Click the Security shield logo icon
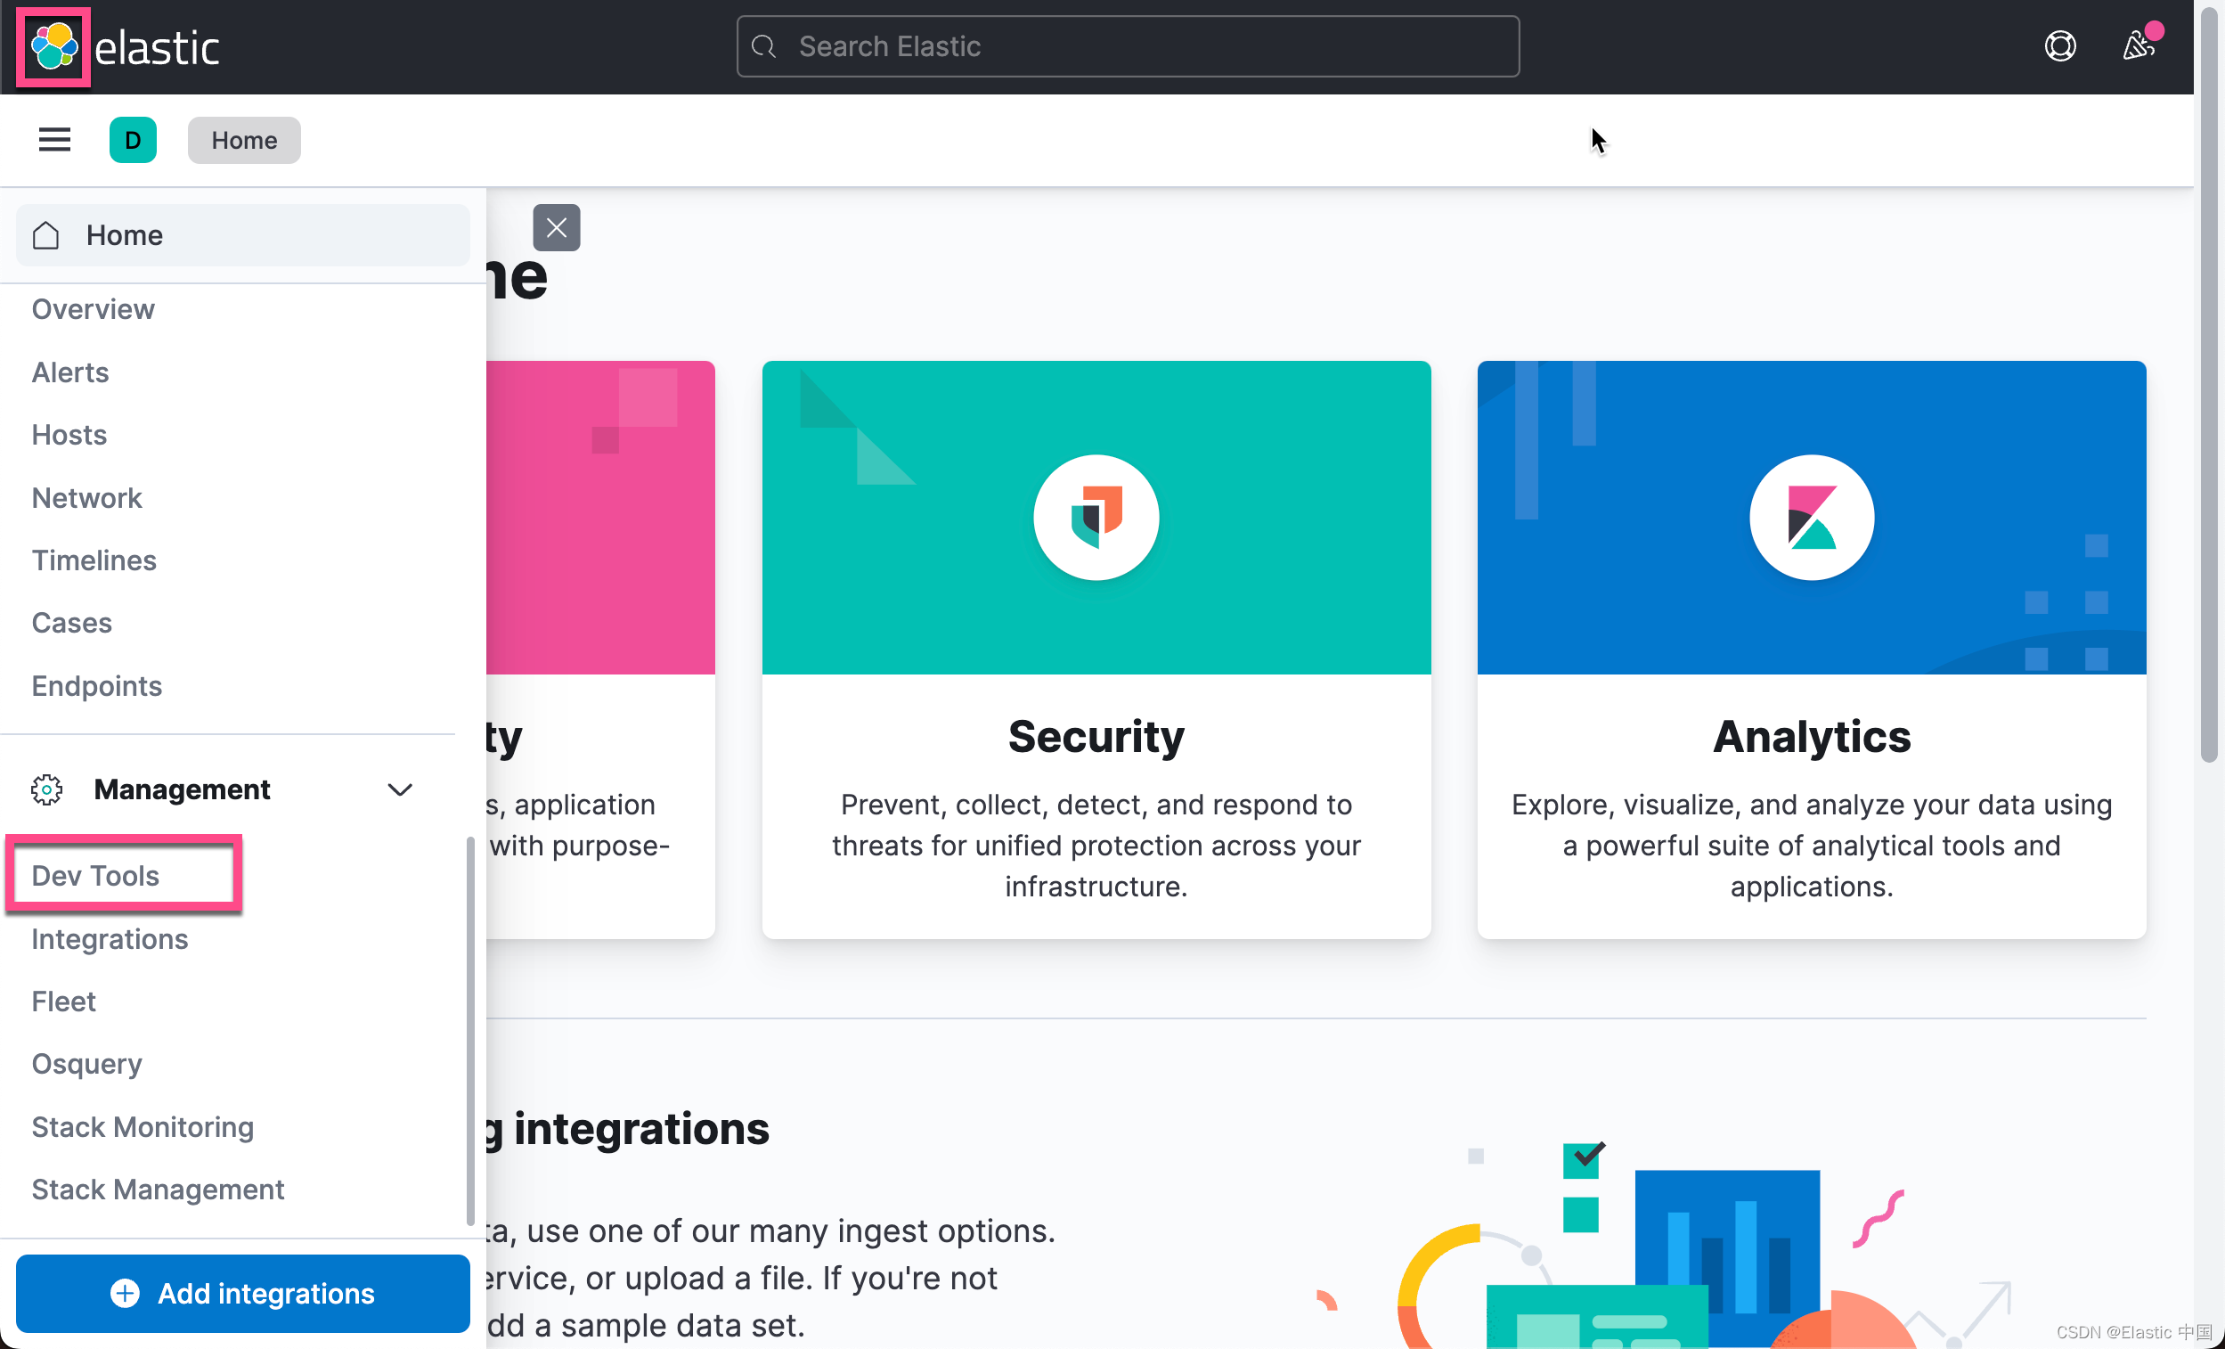This screenshot has width=2225, height=1349. pyautogui.click(x=1096, y=517)
